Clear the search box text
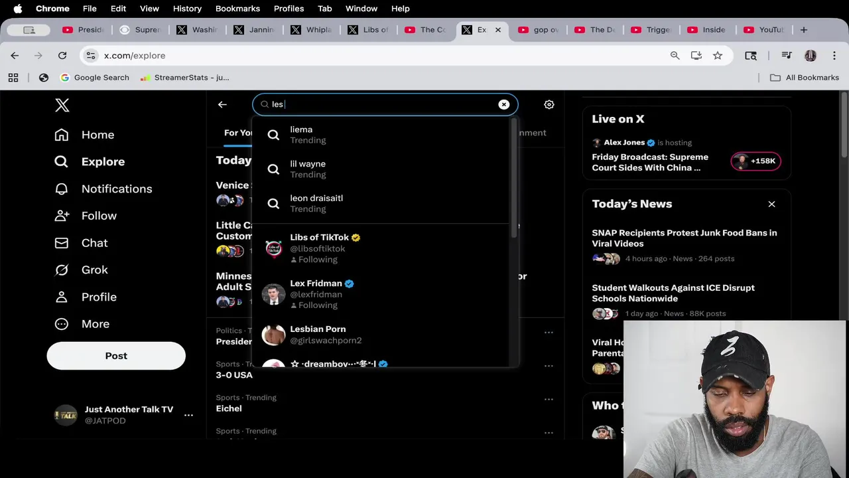The height and width of the screenshot is (478, 849). pos(504,104)
